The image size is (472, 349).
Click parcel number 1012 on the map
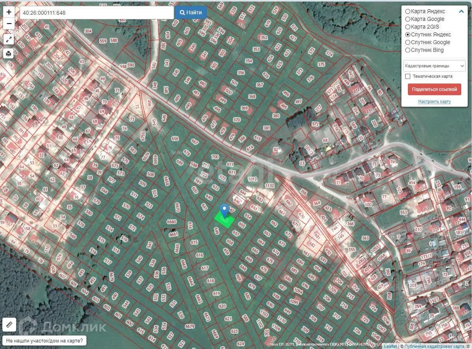[252, 179]
